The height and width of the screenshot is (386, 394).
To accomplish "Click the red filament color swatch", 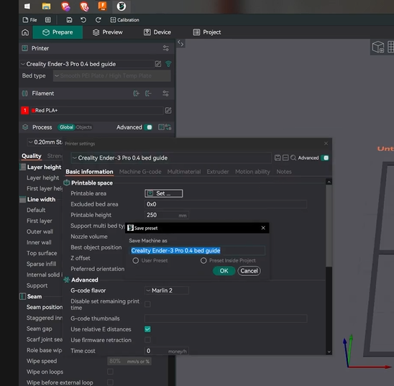I will click(25, 110).
